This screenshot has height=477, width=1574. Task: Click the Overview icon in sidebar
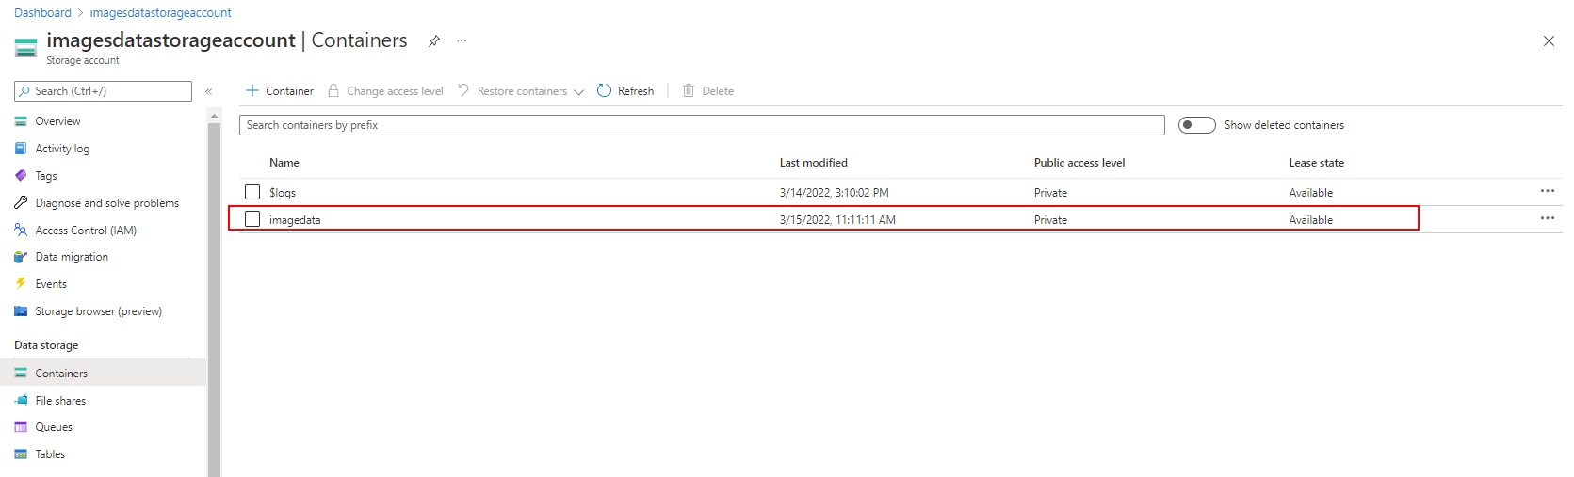tap(21, 121)
